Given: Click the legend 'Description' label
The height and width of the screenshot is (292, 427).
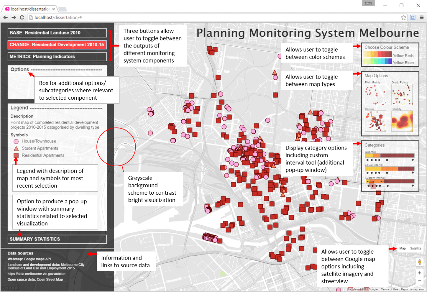Looking at the screenshot, I should pyautogui.click(x=22, y=116).
